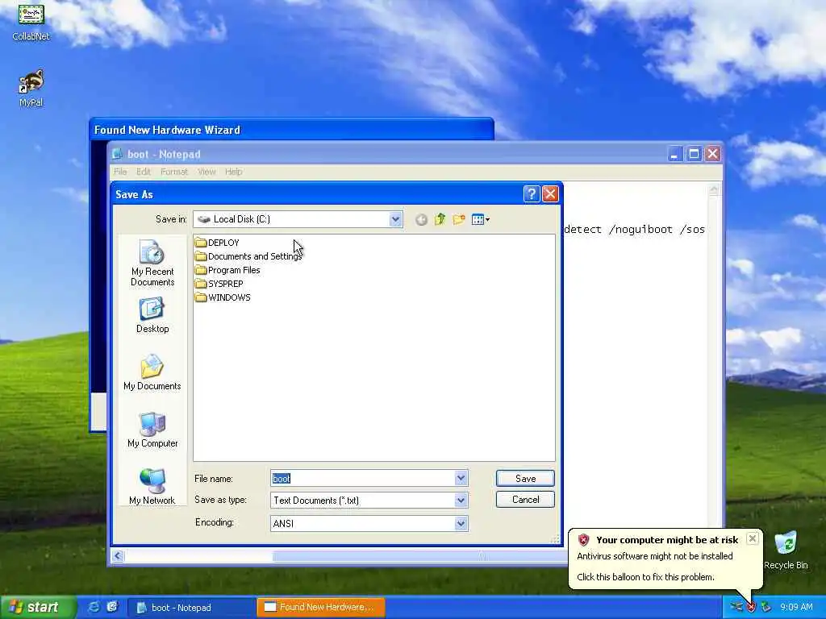Select the DEPLOY folder
The image size is (826, 619).
[217, 243]
